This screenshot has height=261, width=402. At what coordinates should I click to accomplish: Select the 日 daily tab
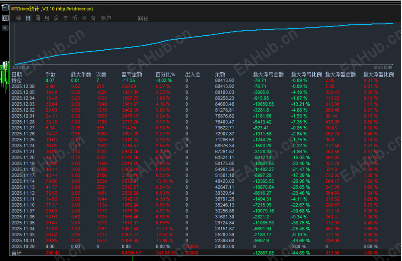[28, 18]
